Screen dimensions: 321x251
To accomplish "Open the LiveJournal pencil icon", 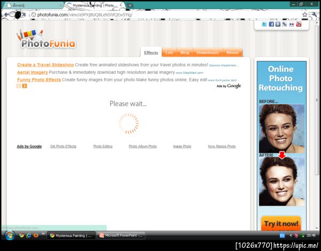I will pyautogui.click(x=285, y=25).
